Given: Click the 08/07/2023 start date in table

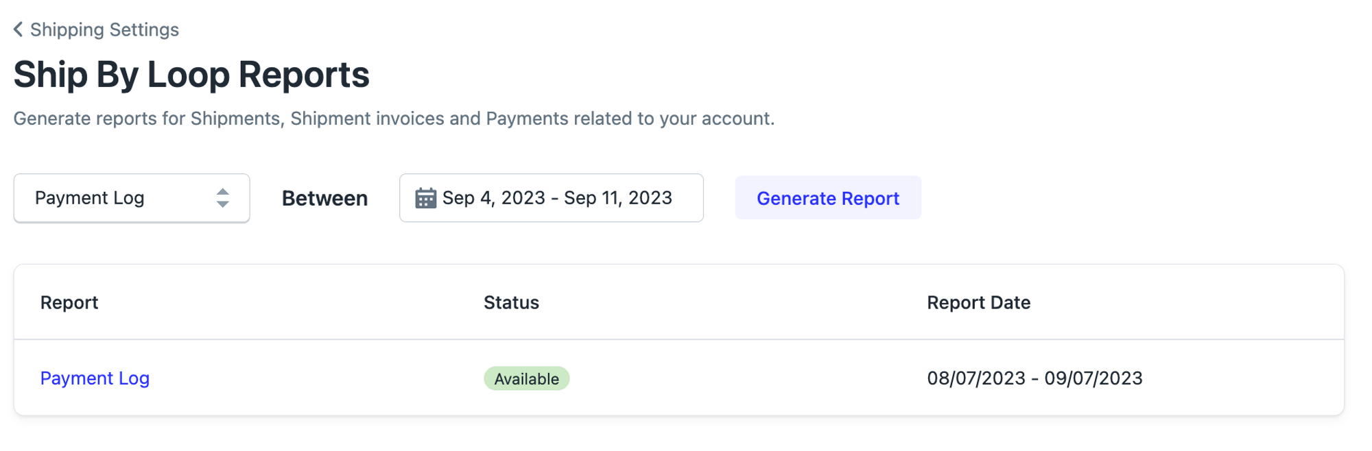Looking at the screenshot, I should [975, 378].
